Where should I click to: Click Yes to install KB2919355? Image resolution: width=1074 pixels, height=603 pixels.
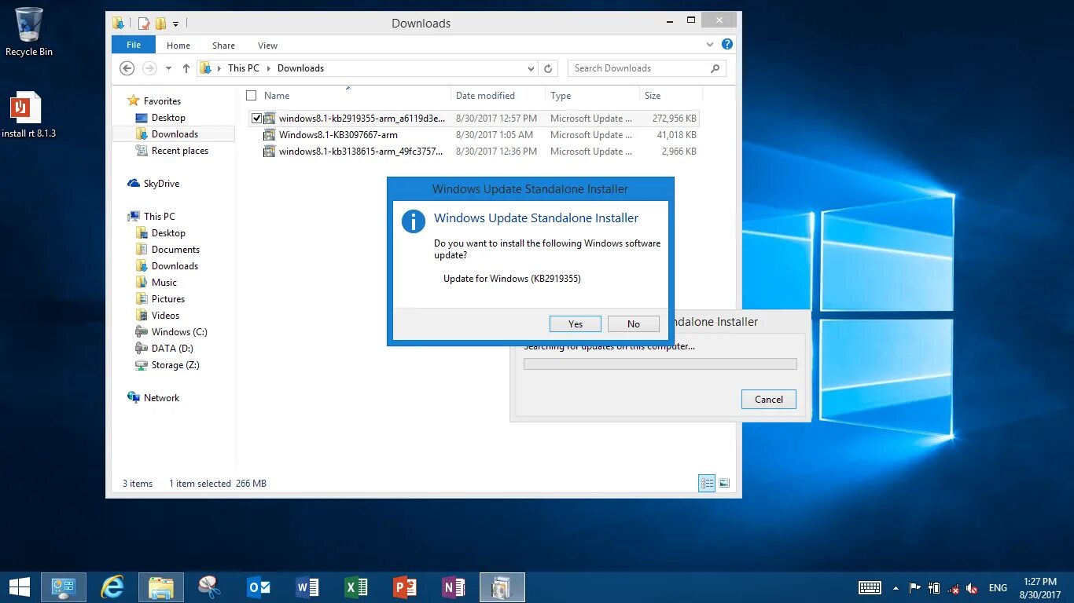coord(576,323)
